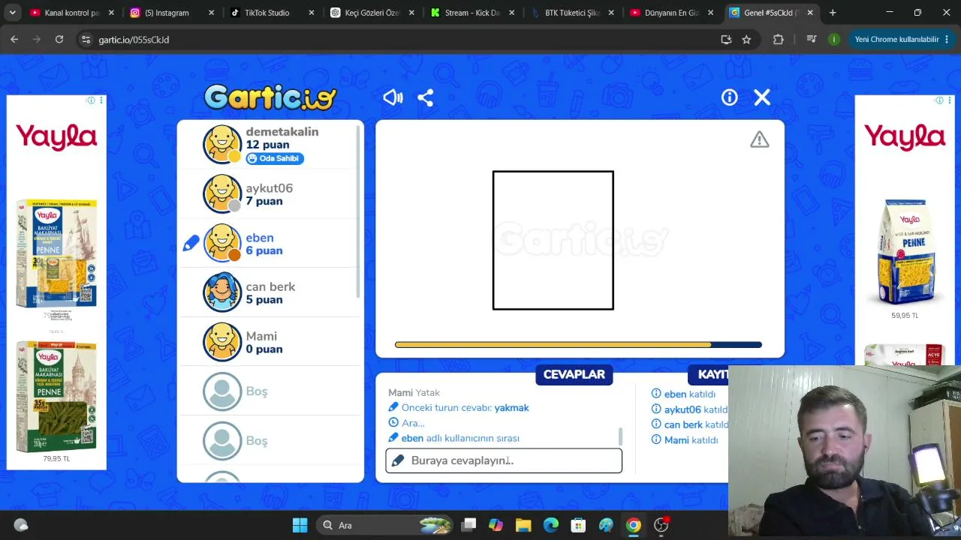The image size is (961, 540).
Task: Close the (5) Instagram tab
Action: pos(211,13)
